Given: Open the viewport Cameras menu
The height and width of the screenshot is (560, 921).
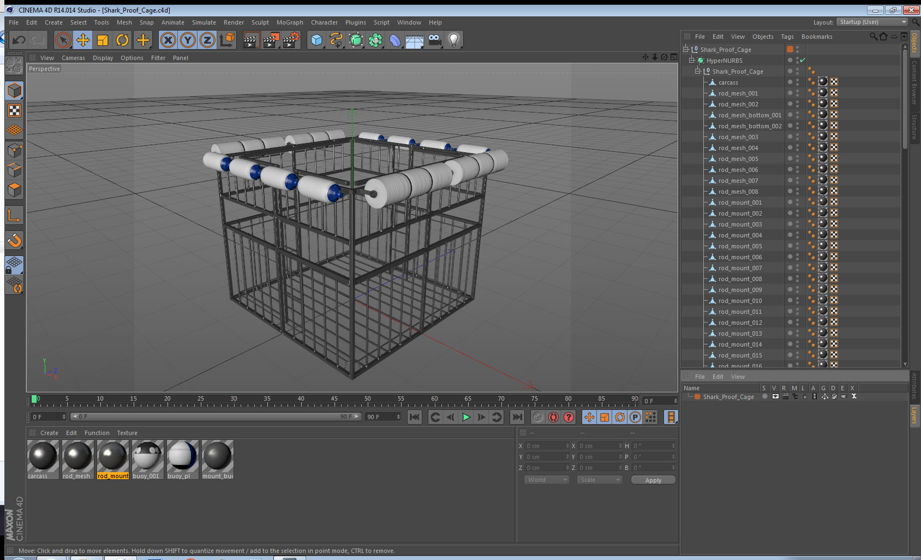Looking at the screenshot, I should pyautogui.click(x=73, y=58).
